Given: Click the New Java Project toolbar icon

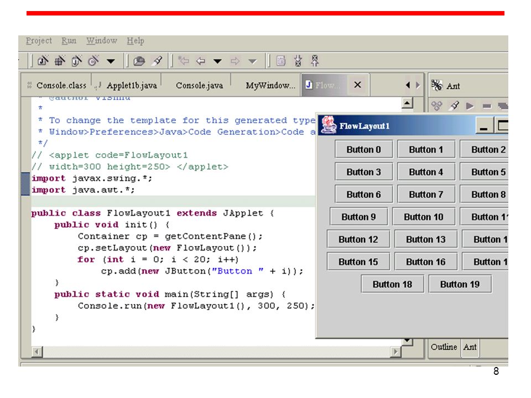Looking at the screenshot, I should pos(43,61).
